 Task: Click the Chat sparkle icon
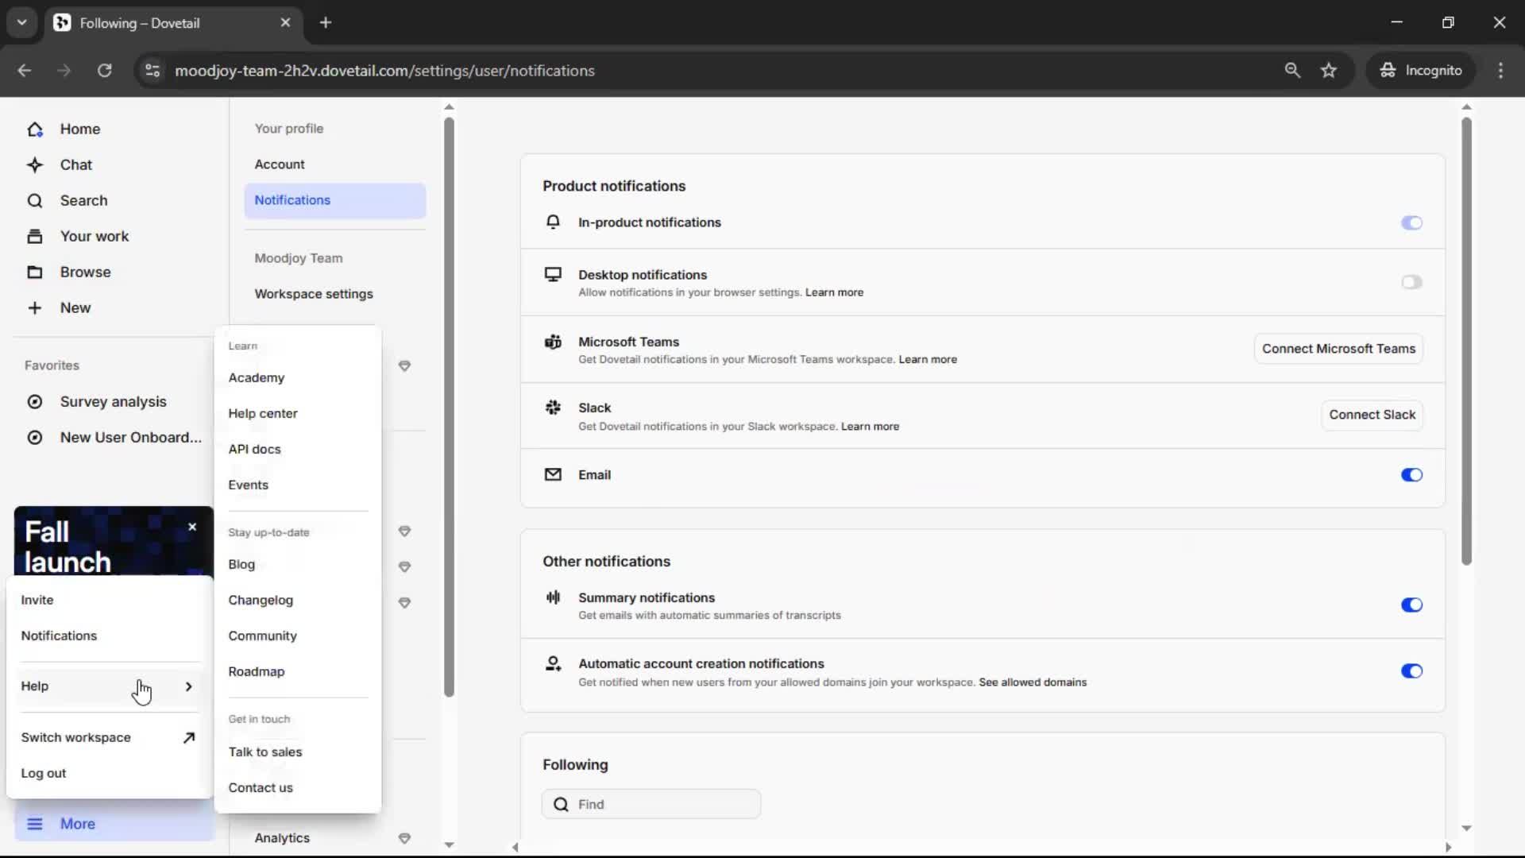click(x=35, y=165)
